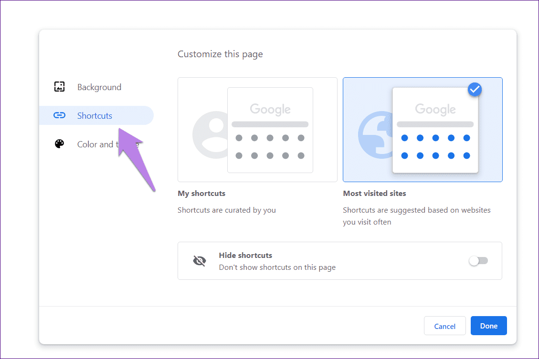
Task: Select the My shortcuts option card
Action: [x=257, y=130]
